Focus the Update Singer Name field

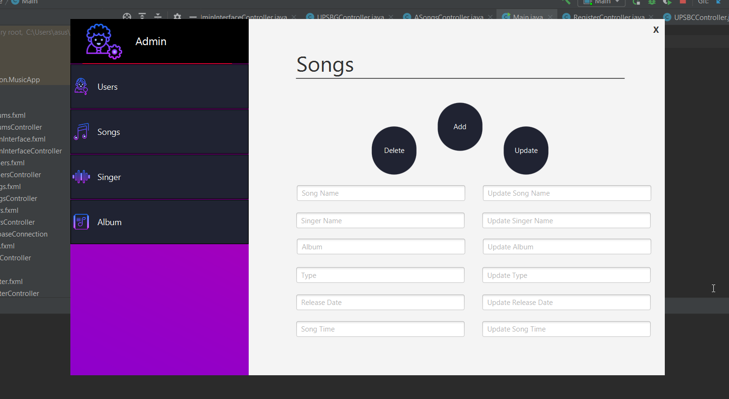click(x=566, y=220)
